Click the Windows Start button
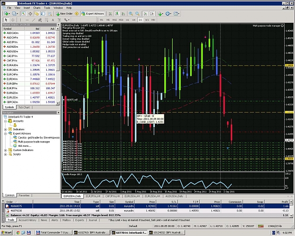 [7, 233]
